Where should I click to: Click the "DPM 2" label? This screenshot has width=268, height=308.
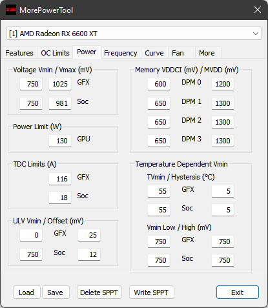point(191,120)
